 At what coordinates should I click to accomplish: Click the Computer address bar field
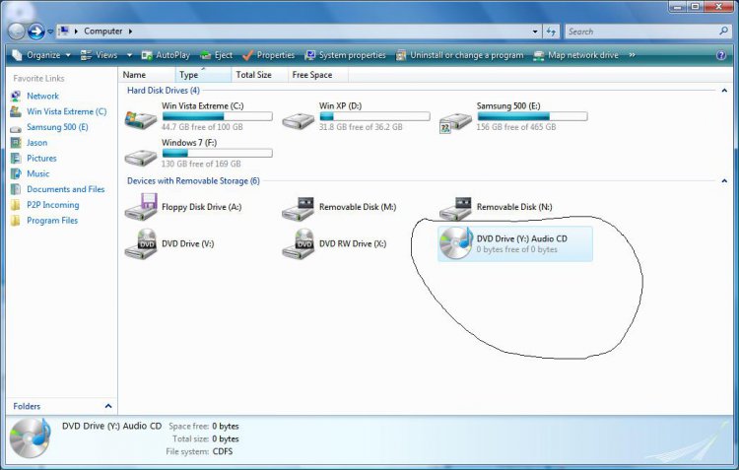coord(299,32)
